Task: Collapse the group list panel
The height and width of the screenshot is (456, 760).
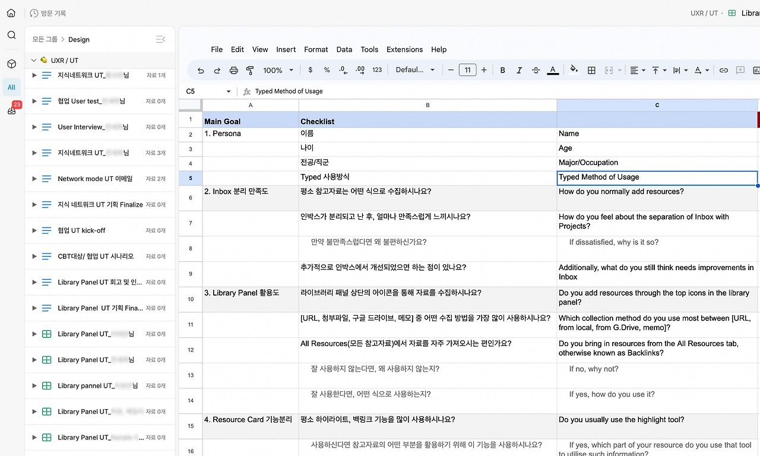Action: (x=160, y=39)
